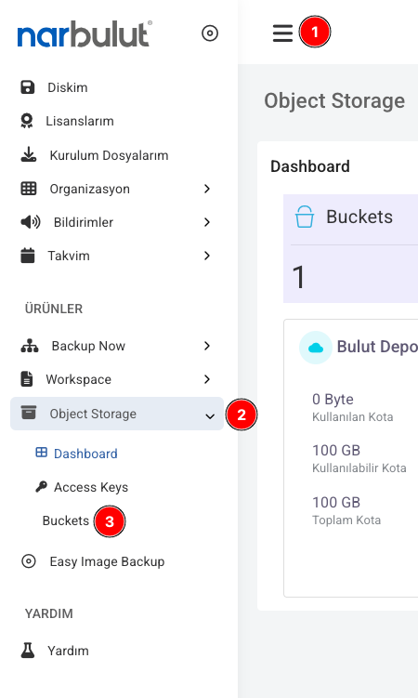Click the Workspace document icon
Viewport: 418px width, 698px height.
pyautogui.click(x=27, y=379)
